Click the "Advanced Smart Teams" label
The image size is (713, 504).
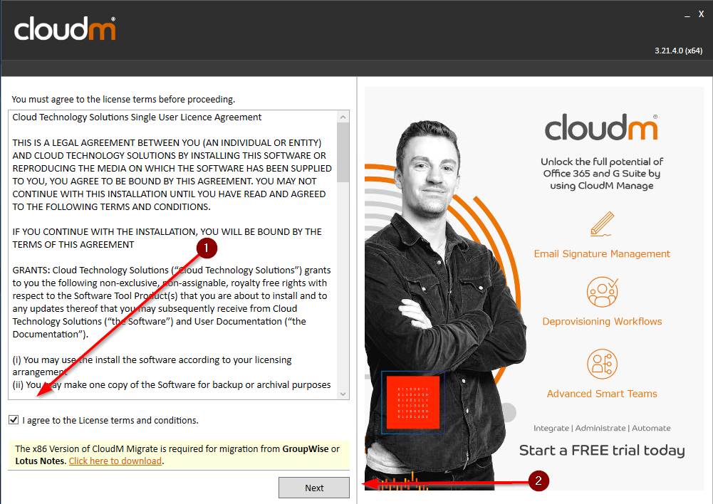tap(602, 394)
